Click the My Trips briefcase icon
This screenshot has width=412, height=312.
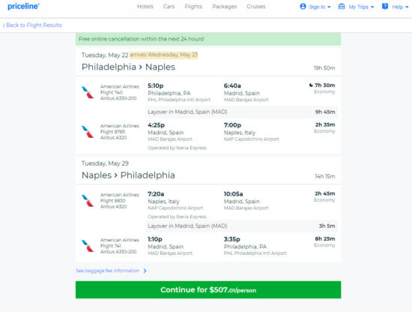point(342,6)
